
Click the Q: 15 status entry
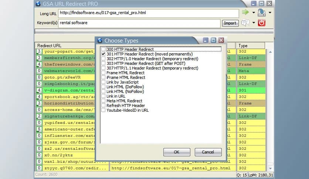tap(242, 175)
